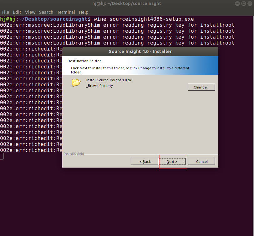The width and height of the screenshot is (254, 236).
Task: Open the Terminal menu
Action: tap(66, 12)
